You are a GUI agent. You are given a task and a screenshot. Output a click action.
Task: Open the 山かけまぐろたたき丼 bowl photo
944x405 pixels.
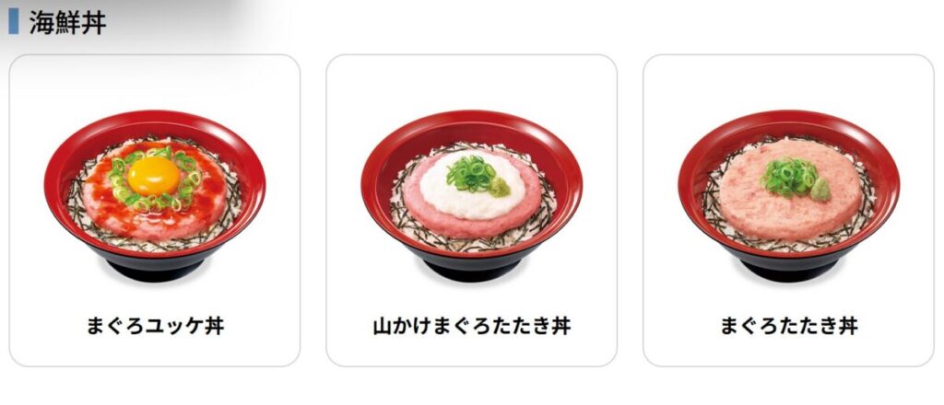pos(471,195)
